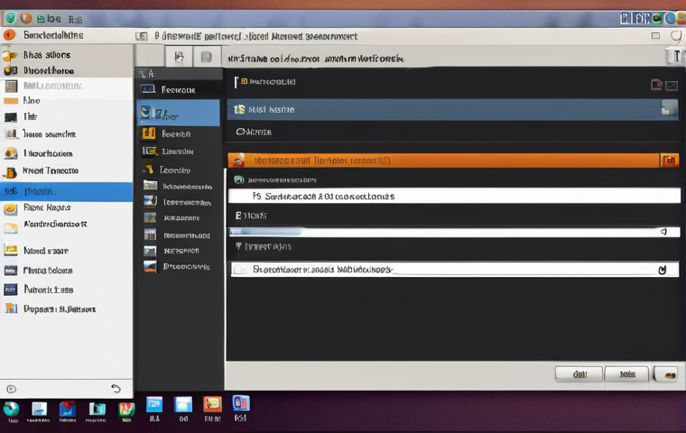Select the greyed-out sidebar row with the beige square icon
The width and height of the screenshot is (686, 433).
(67, 86)
